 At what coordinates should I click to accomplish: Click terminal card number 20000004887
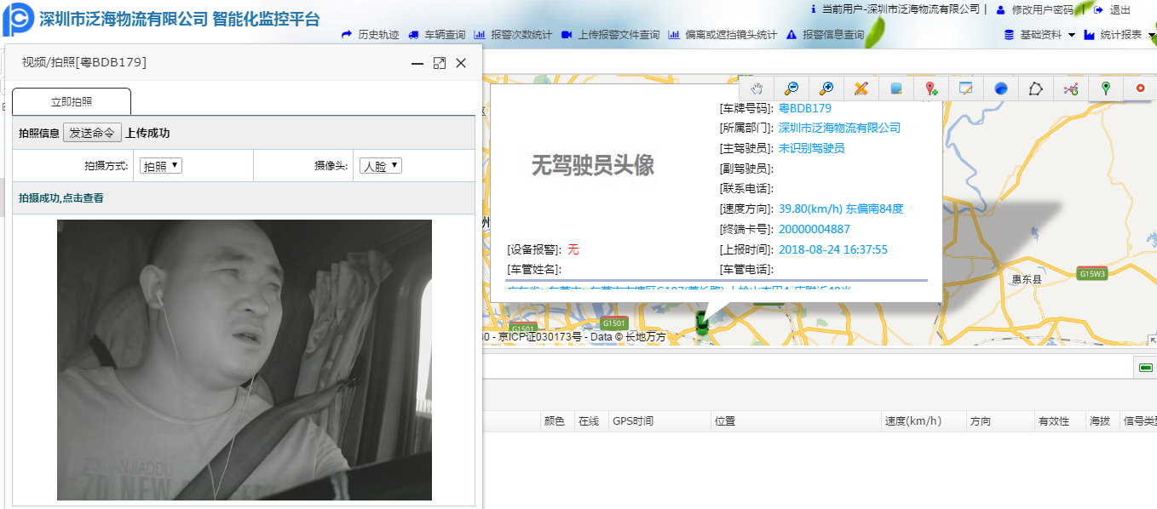[x=815, y=229]
